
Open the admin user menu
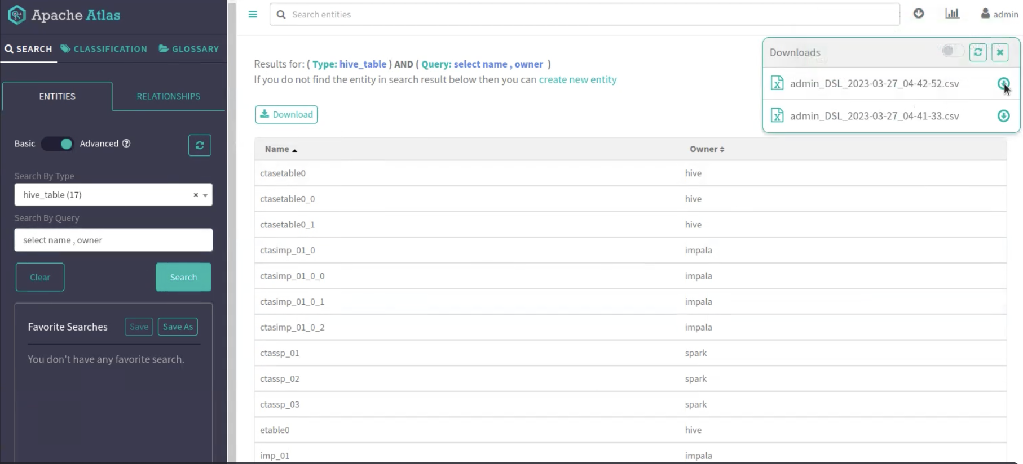999,14
